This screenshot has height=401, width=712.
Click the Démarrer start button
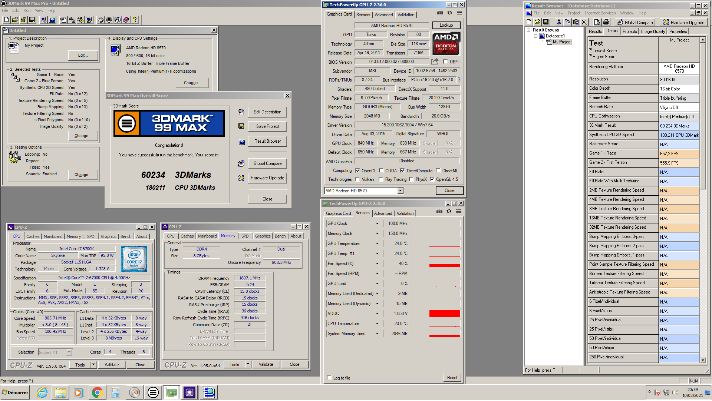click(15, 392)
